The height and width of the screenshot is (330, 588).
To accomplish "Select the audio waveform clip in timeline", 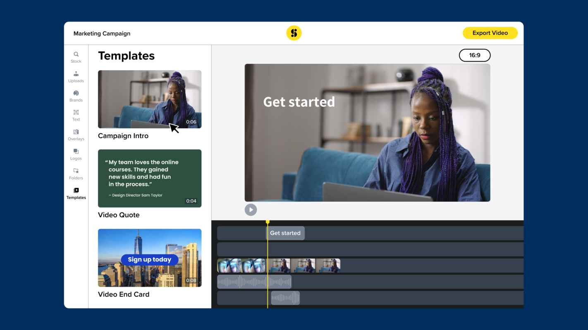I will point(254,282).
